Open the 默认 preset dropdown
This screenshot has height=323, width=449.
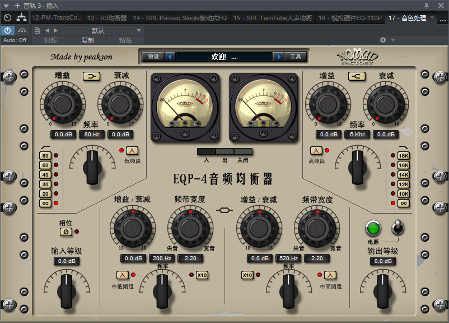click(101, 30)
